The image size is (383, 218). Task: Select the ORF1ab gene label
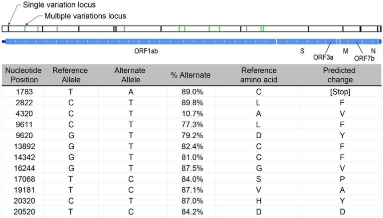[147, 51]
